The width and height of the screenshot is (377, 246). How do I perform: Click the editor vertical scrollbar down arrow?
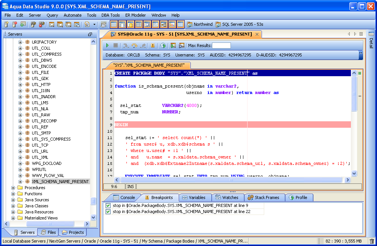[x=354, y=173]
